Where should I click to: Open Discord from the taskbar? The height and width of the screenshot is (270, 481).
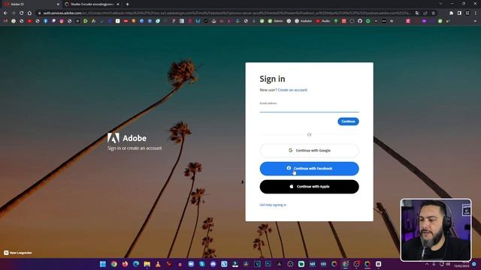pyautogui.click(x=213, y=264)
